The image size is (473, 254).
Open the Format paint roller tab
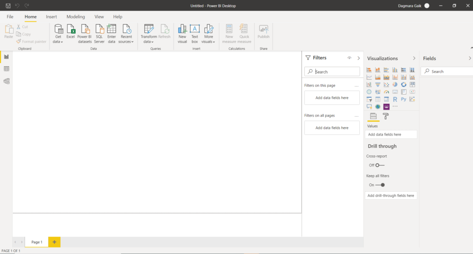[386, 116]
